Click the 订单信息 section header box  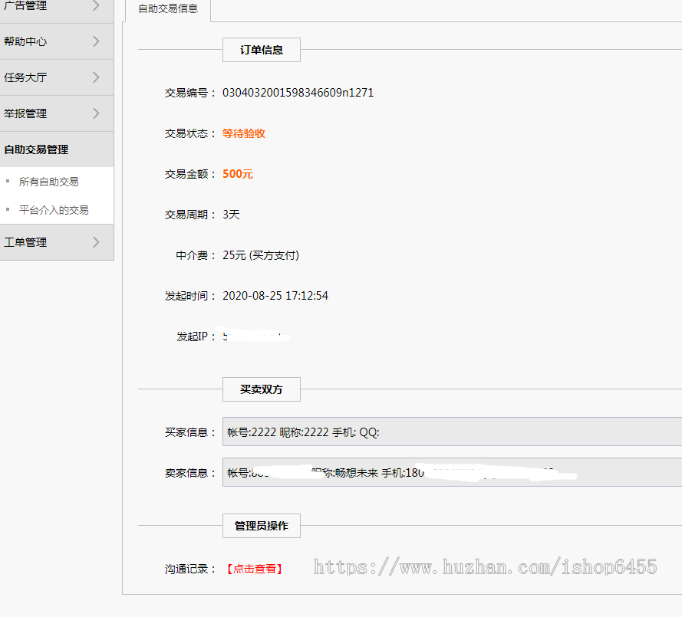261,50
